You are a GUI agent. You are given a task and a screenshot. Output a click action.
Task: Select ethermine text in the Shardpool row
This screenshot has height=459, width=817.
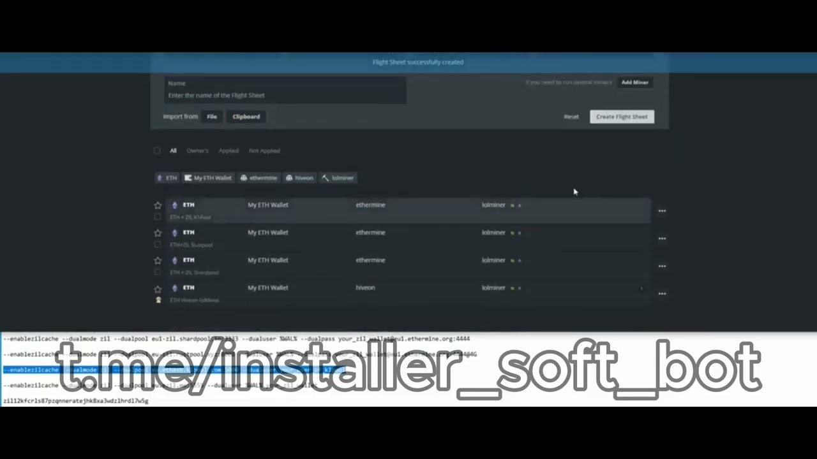coord(370,260)
